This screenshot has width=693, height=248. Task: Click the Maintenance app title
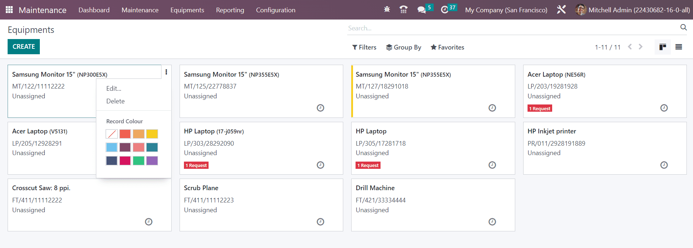click(x=42, y=10)
